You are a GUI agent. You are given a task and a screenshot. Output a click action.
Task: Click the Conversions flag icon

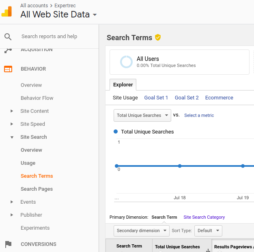[x=8, y=244]
